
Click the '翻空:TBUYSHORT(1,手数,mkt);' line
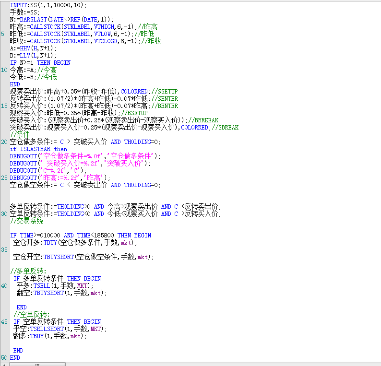pyautogui.click(x=62, y=293)
